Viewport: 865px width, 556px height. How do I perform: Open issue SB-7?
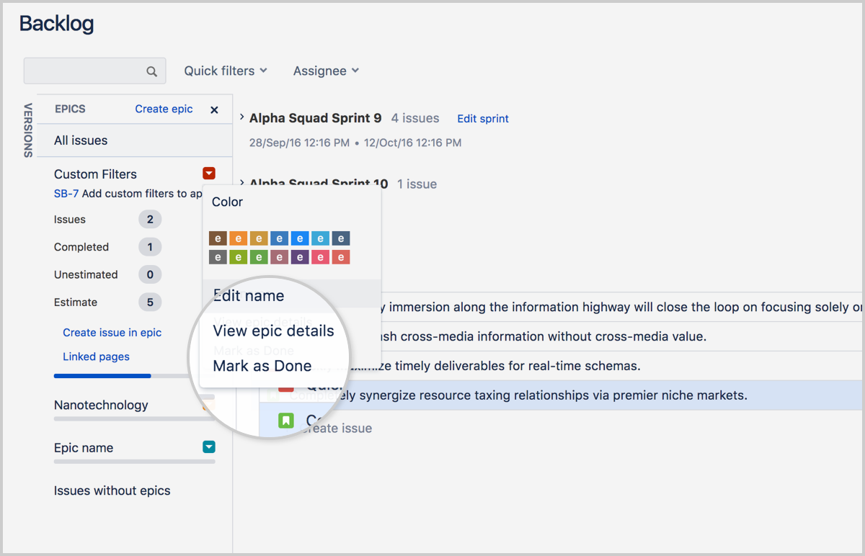coord(66,193)
